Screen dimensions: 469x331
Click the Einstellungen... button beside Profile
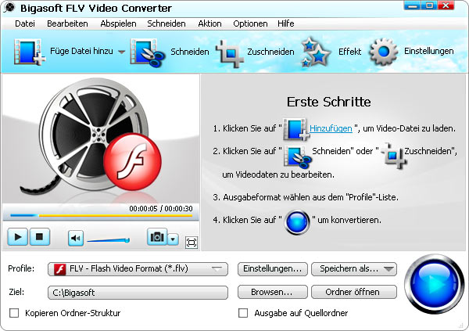tap(273, 269)
